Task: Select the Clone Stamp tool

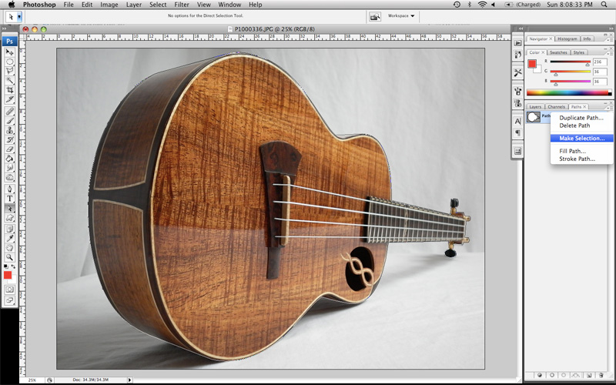Action: 10,130
